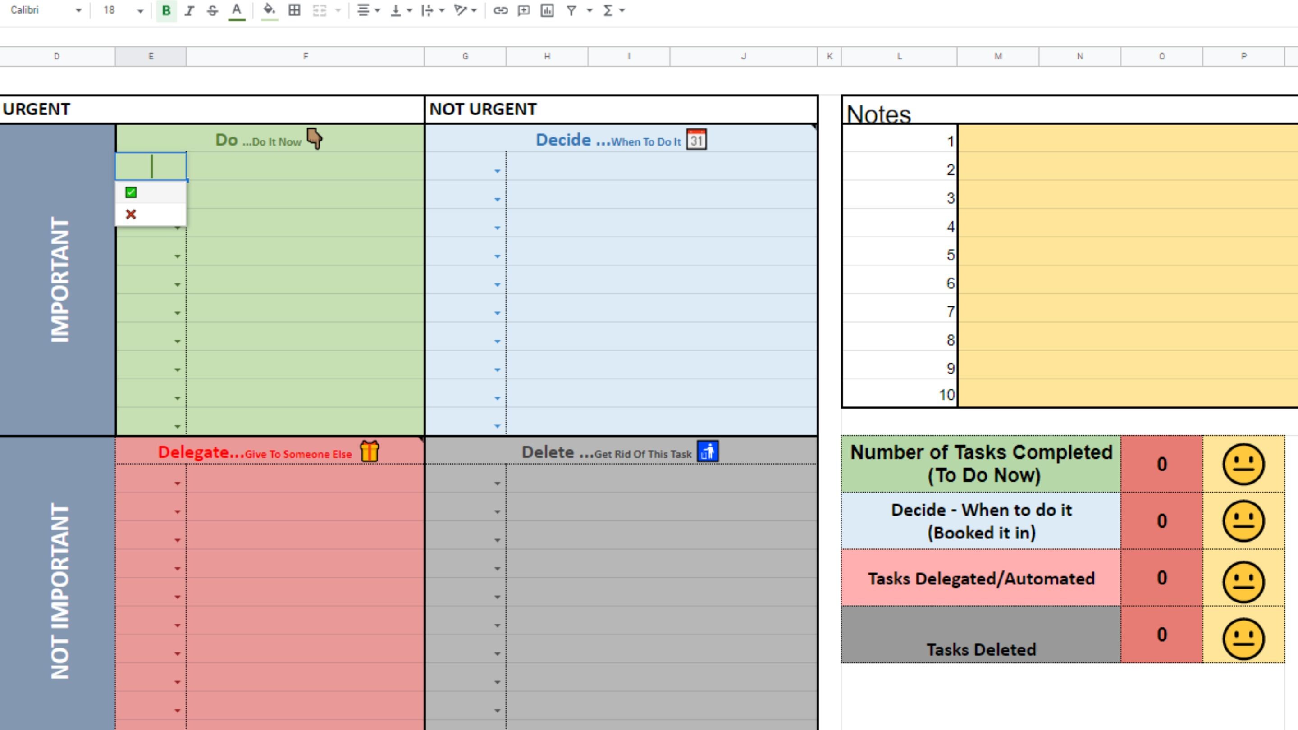Image resolution: width=1298 pixels, height=730 pixels.
Task: Toggle bold formatting
Action: click(x=166, y=10)
